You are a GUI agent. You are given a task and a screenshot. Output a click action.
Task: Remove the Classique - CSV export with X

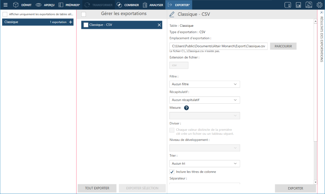coord(159,25)
